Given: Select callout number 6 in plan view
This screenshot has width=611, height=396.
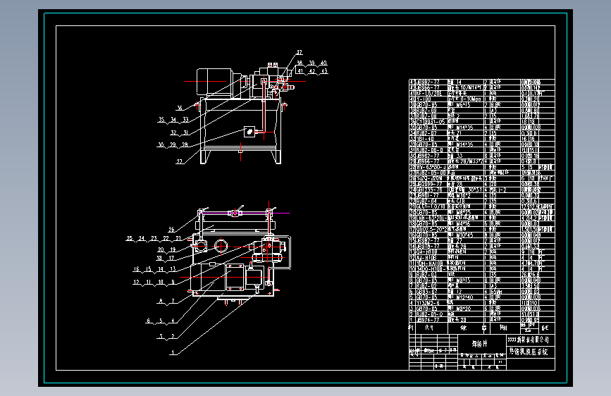Looking at the screenshot, I should 149,321.
